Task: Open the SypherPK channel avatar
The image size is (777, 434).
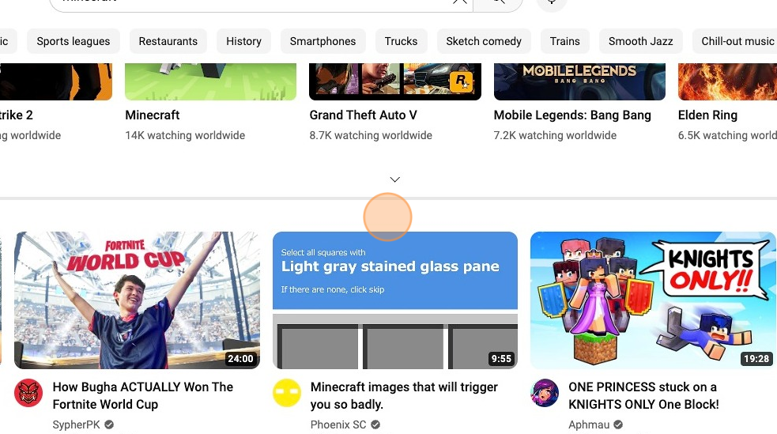Action: point(28,393)
